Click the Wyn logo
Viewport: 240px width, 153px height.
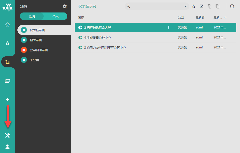coord(7,7)
